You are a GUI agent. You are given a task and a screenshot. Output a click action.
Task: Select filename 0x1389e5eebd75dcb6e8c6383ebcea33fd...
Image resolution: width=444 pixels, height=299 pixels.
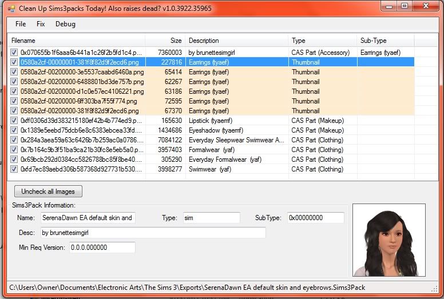[x=81, y=130]
